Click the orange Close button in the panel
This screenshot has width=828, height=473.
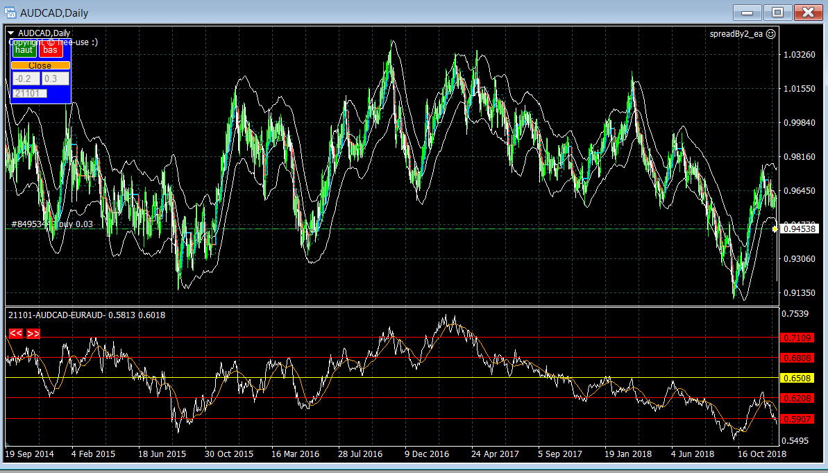[40, 65]
